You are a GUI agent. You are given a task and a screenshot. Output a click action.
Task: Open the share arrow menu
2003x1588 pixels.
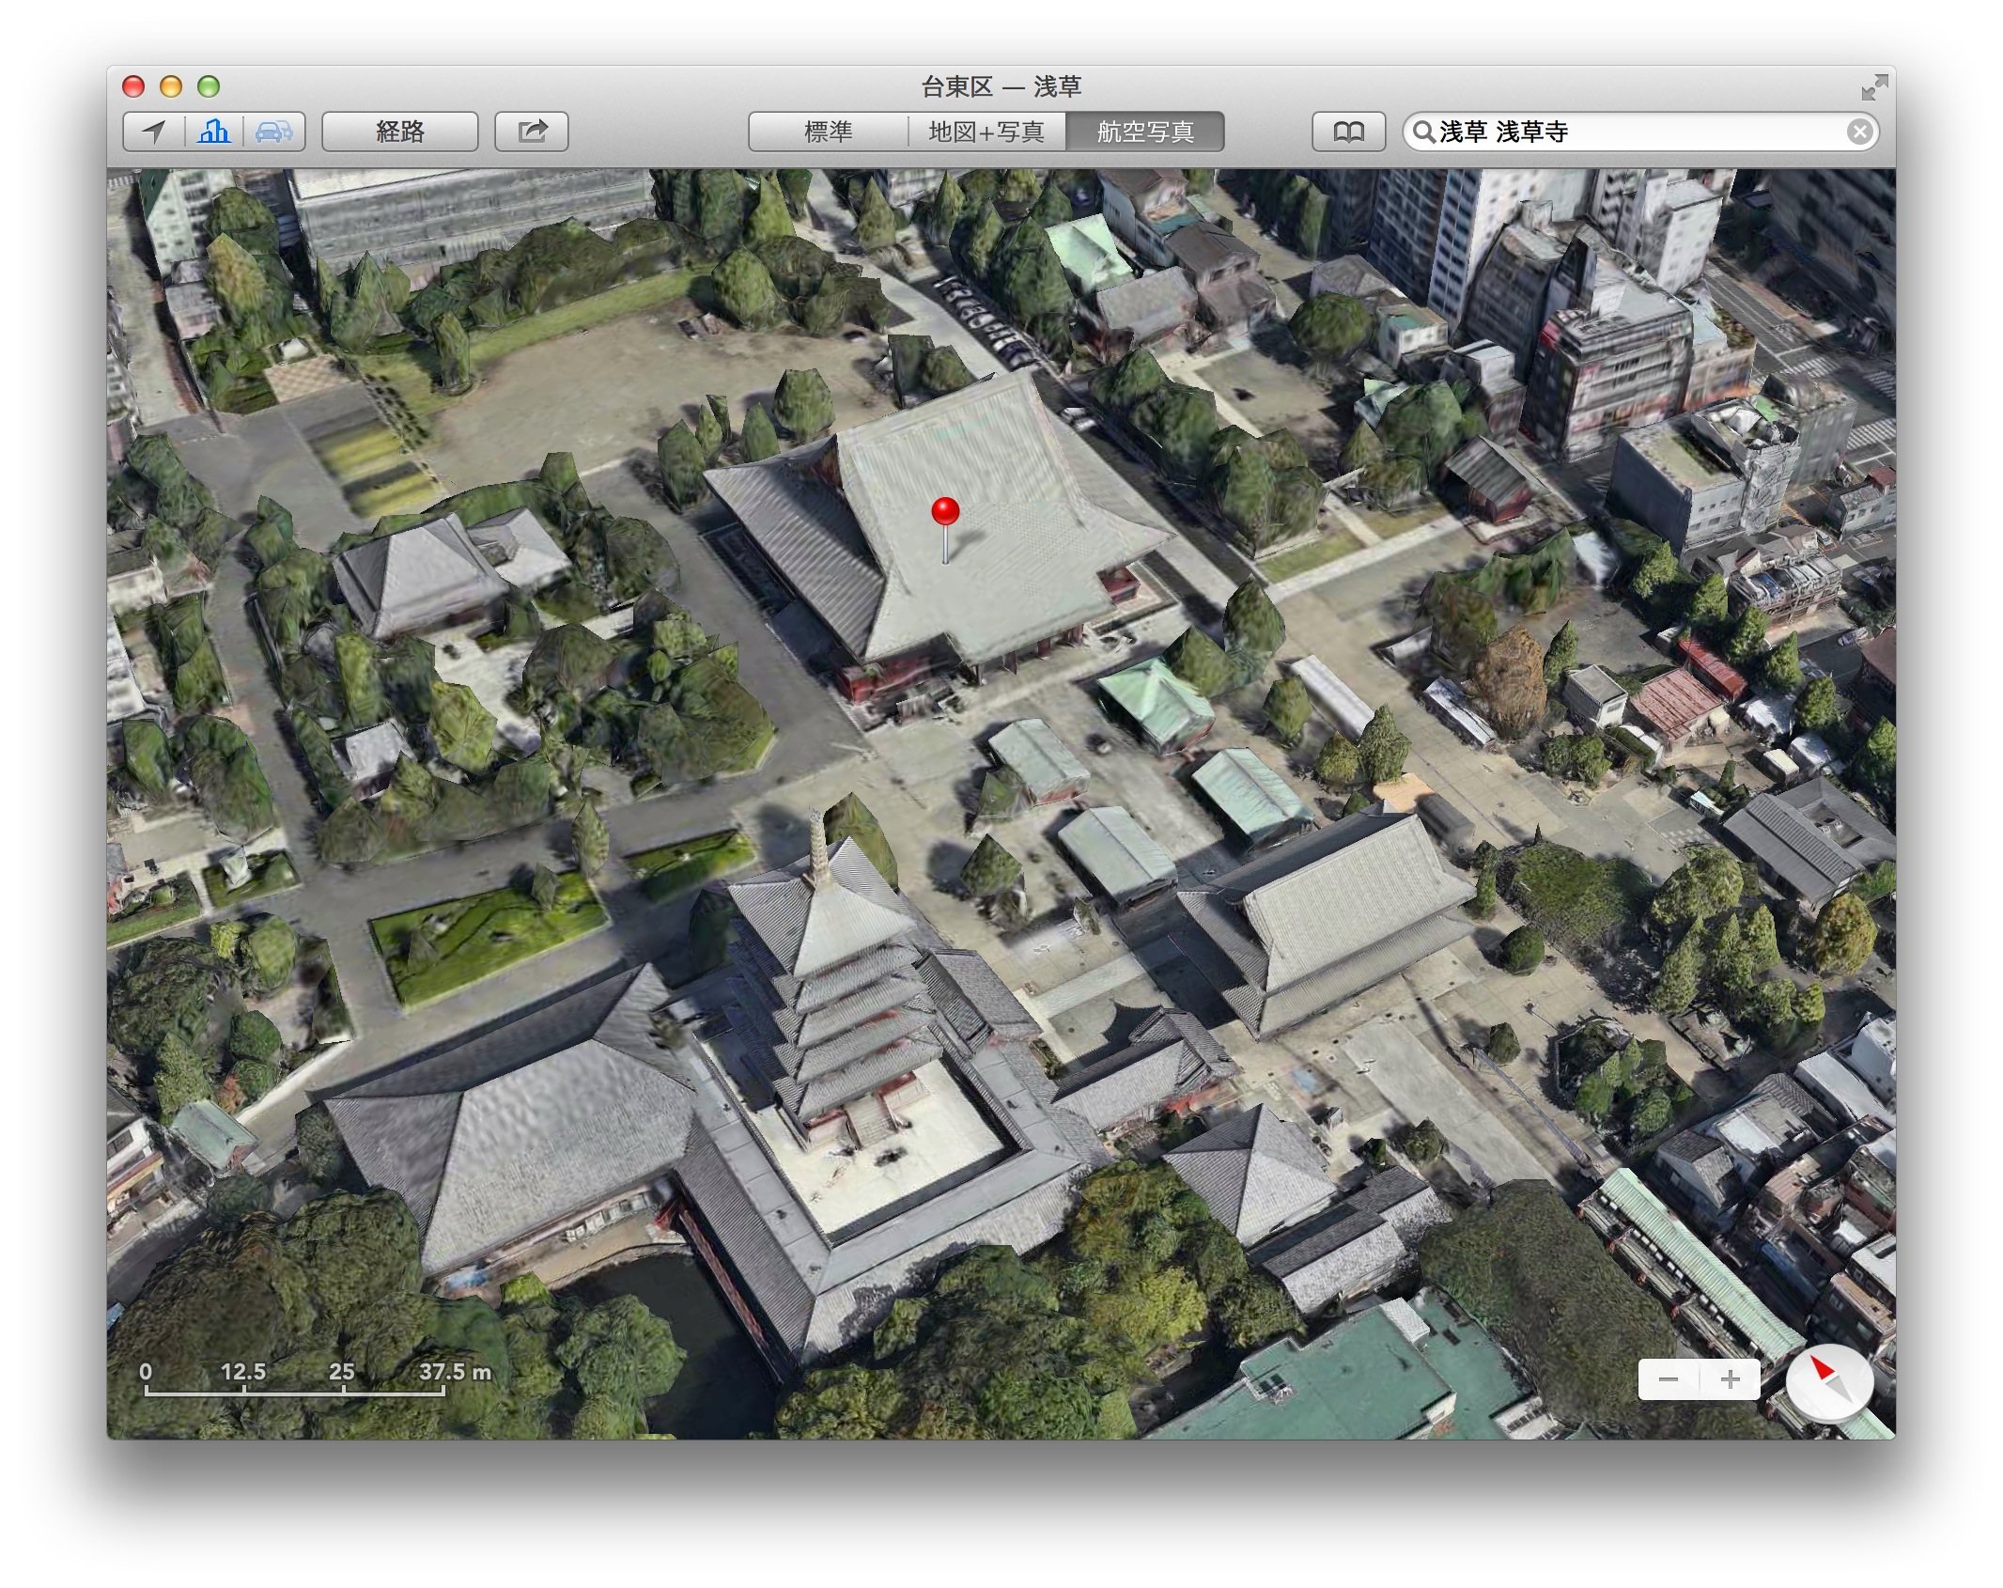point(532,132)
